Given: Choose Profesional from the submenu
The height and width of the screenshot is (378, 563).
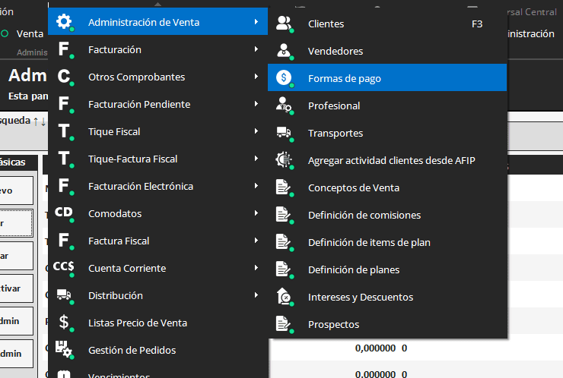Looking at the screenshot, I should pos(334,106).
